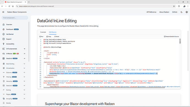Click the Density icon
Viewport: 190px width, 107px height.
4,103
